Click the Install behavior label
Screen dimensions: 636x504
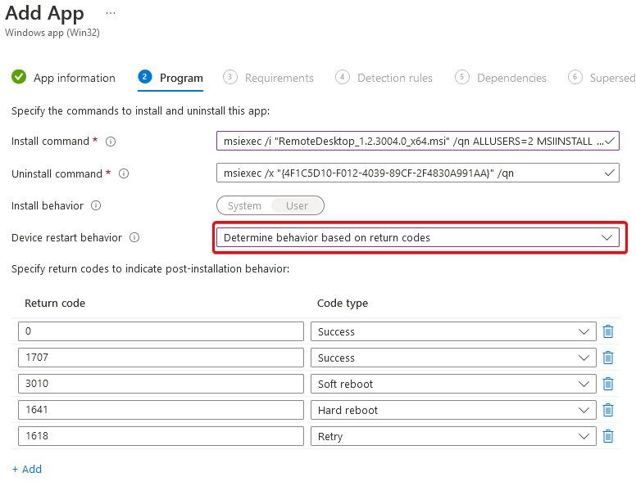pos(48,205)
